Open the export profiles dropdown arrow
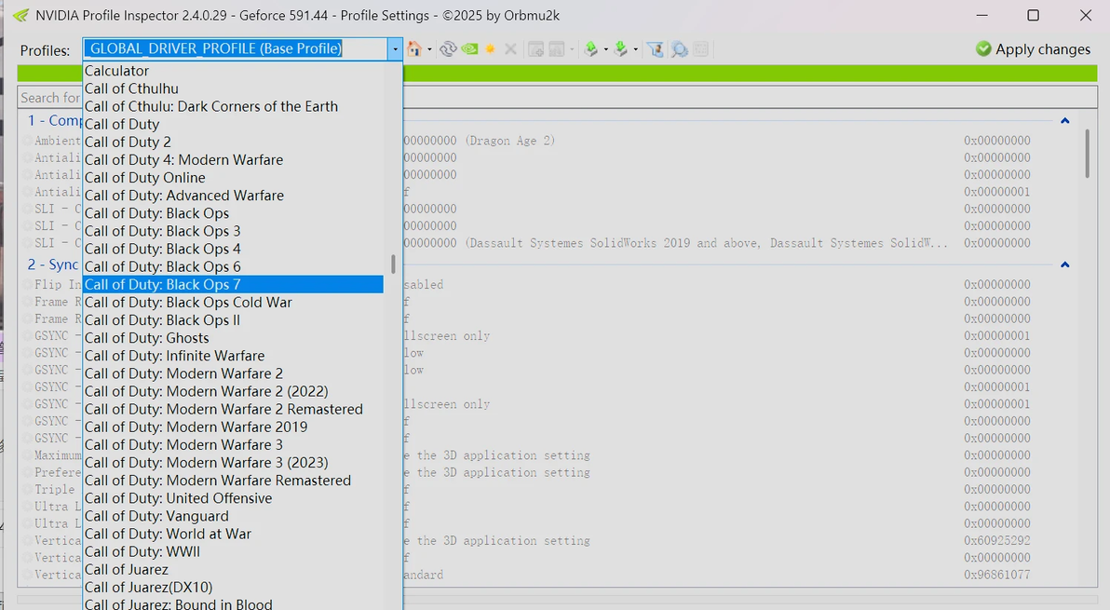The width and height of the screenshot is (1110, 610). click(605, 49)
